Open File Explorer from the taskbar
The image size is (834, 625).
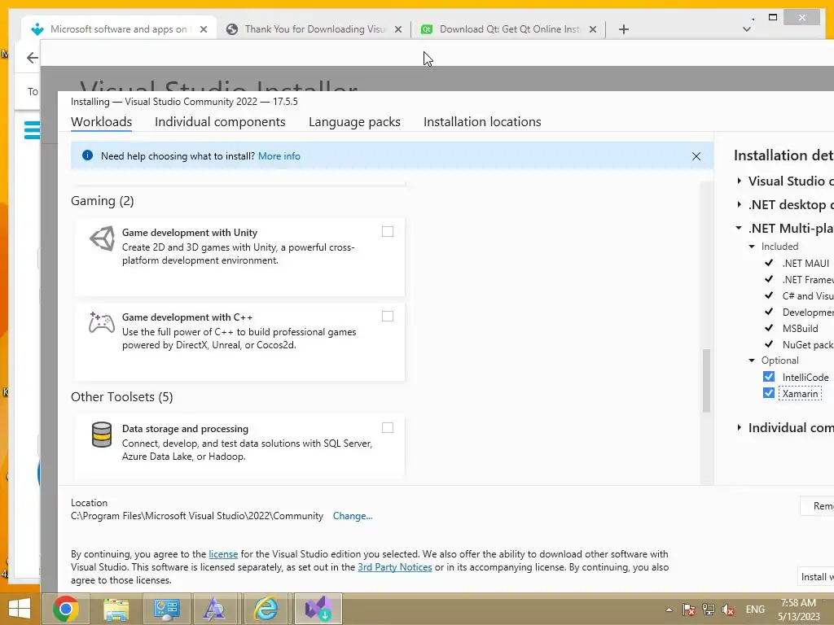click(116, 609)
